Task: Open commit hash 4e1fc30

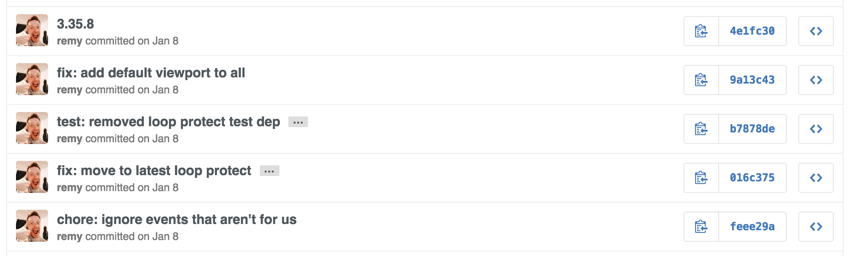Action: pyautogui.click(x=752, y=31)
